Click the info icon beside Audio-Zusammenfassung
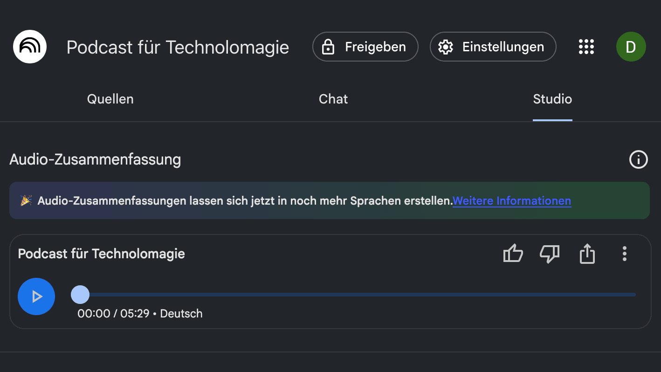Viewport: 661px width, 372px height. (638, 159)
